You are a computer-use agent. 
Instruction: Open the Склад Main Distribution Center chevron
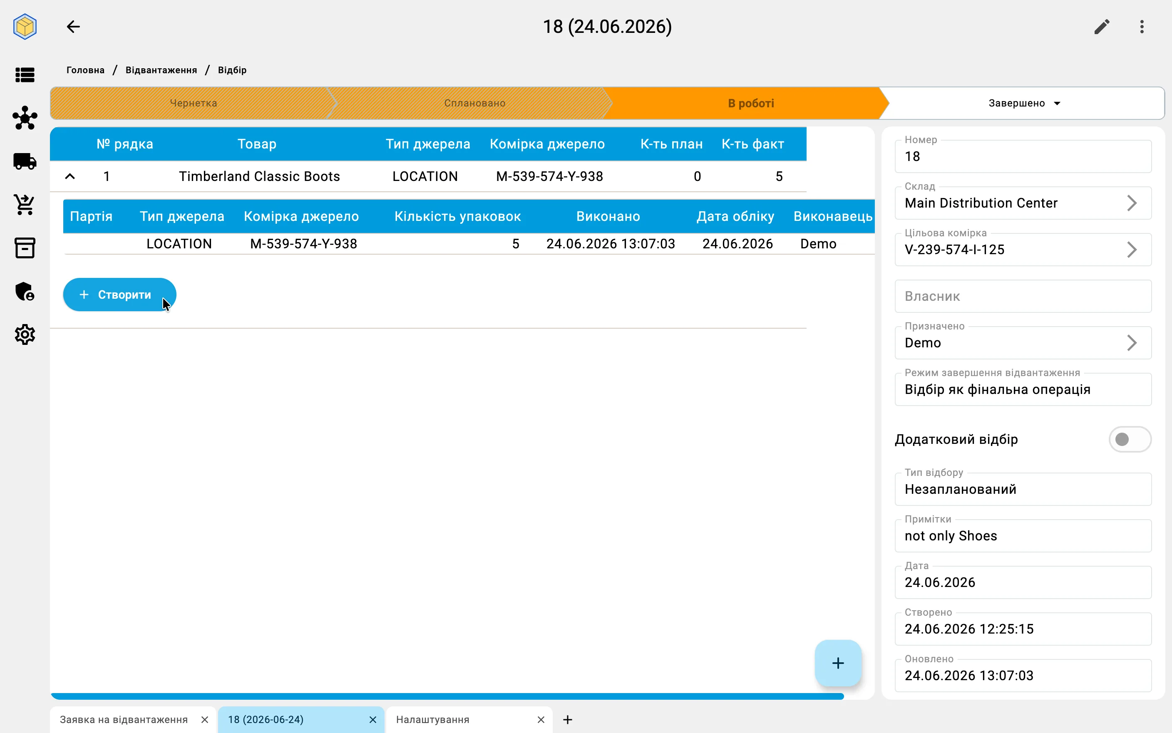pyautogui.click(x=1132, y=203)
